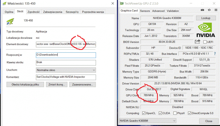Click Pixel Fillrate '25.2 GPixel/s'

152,65
